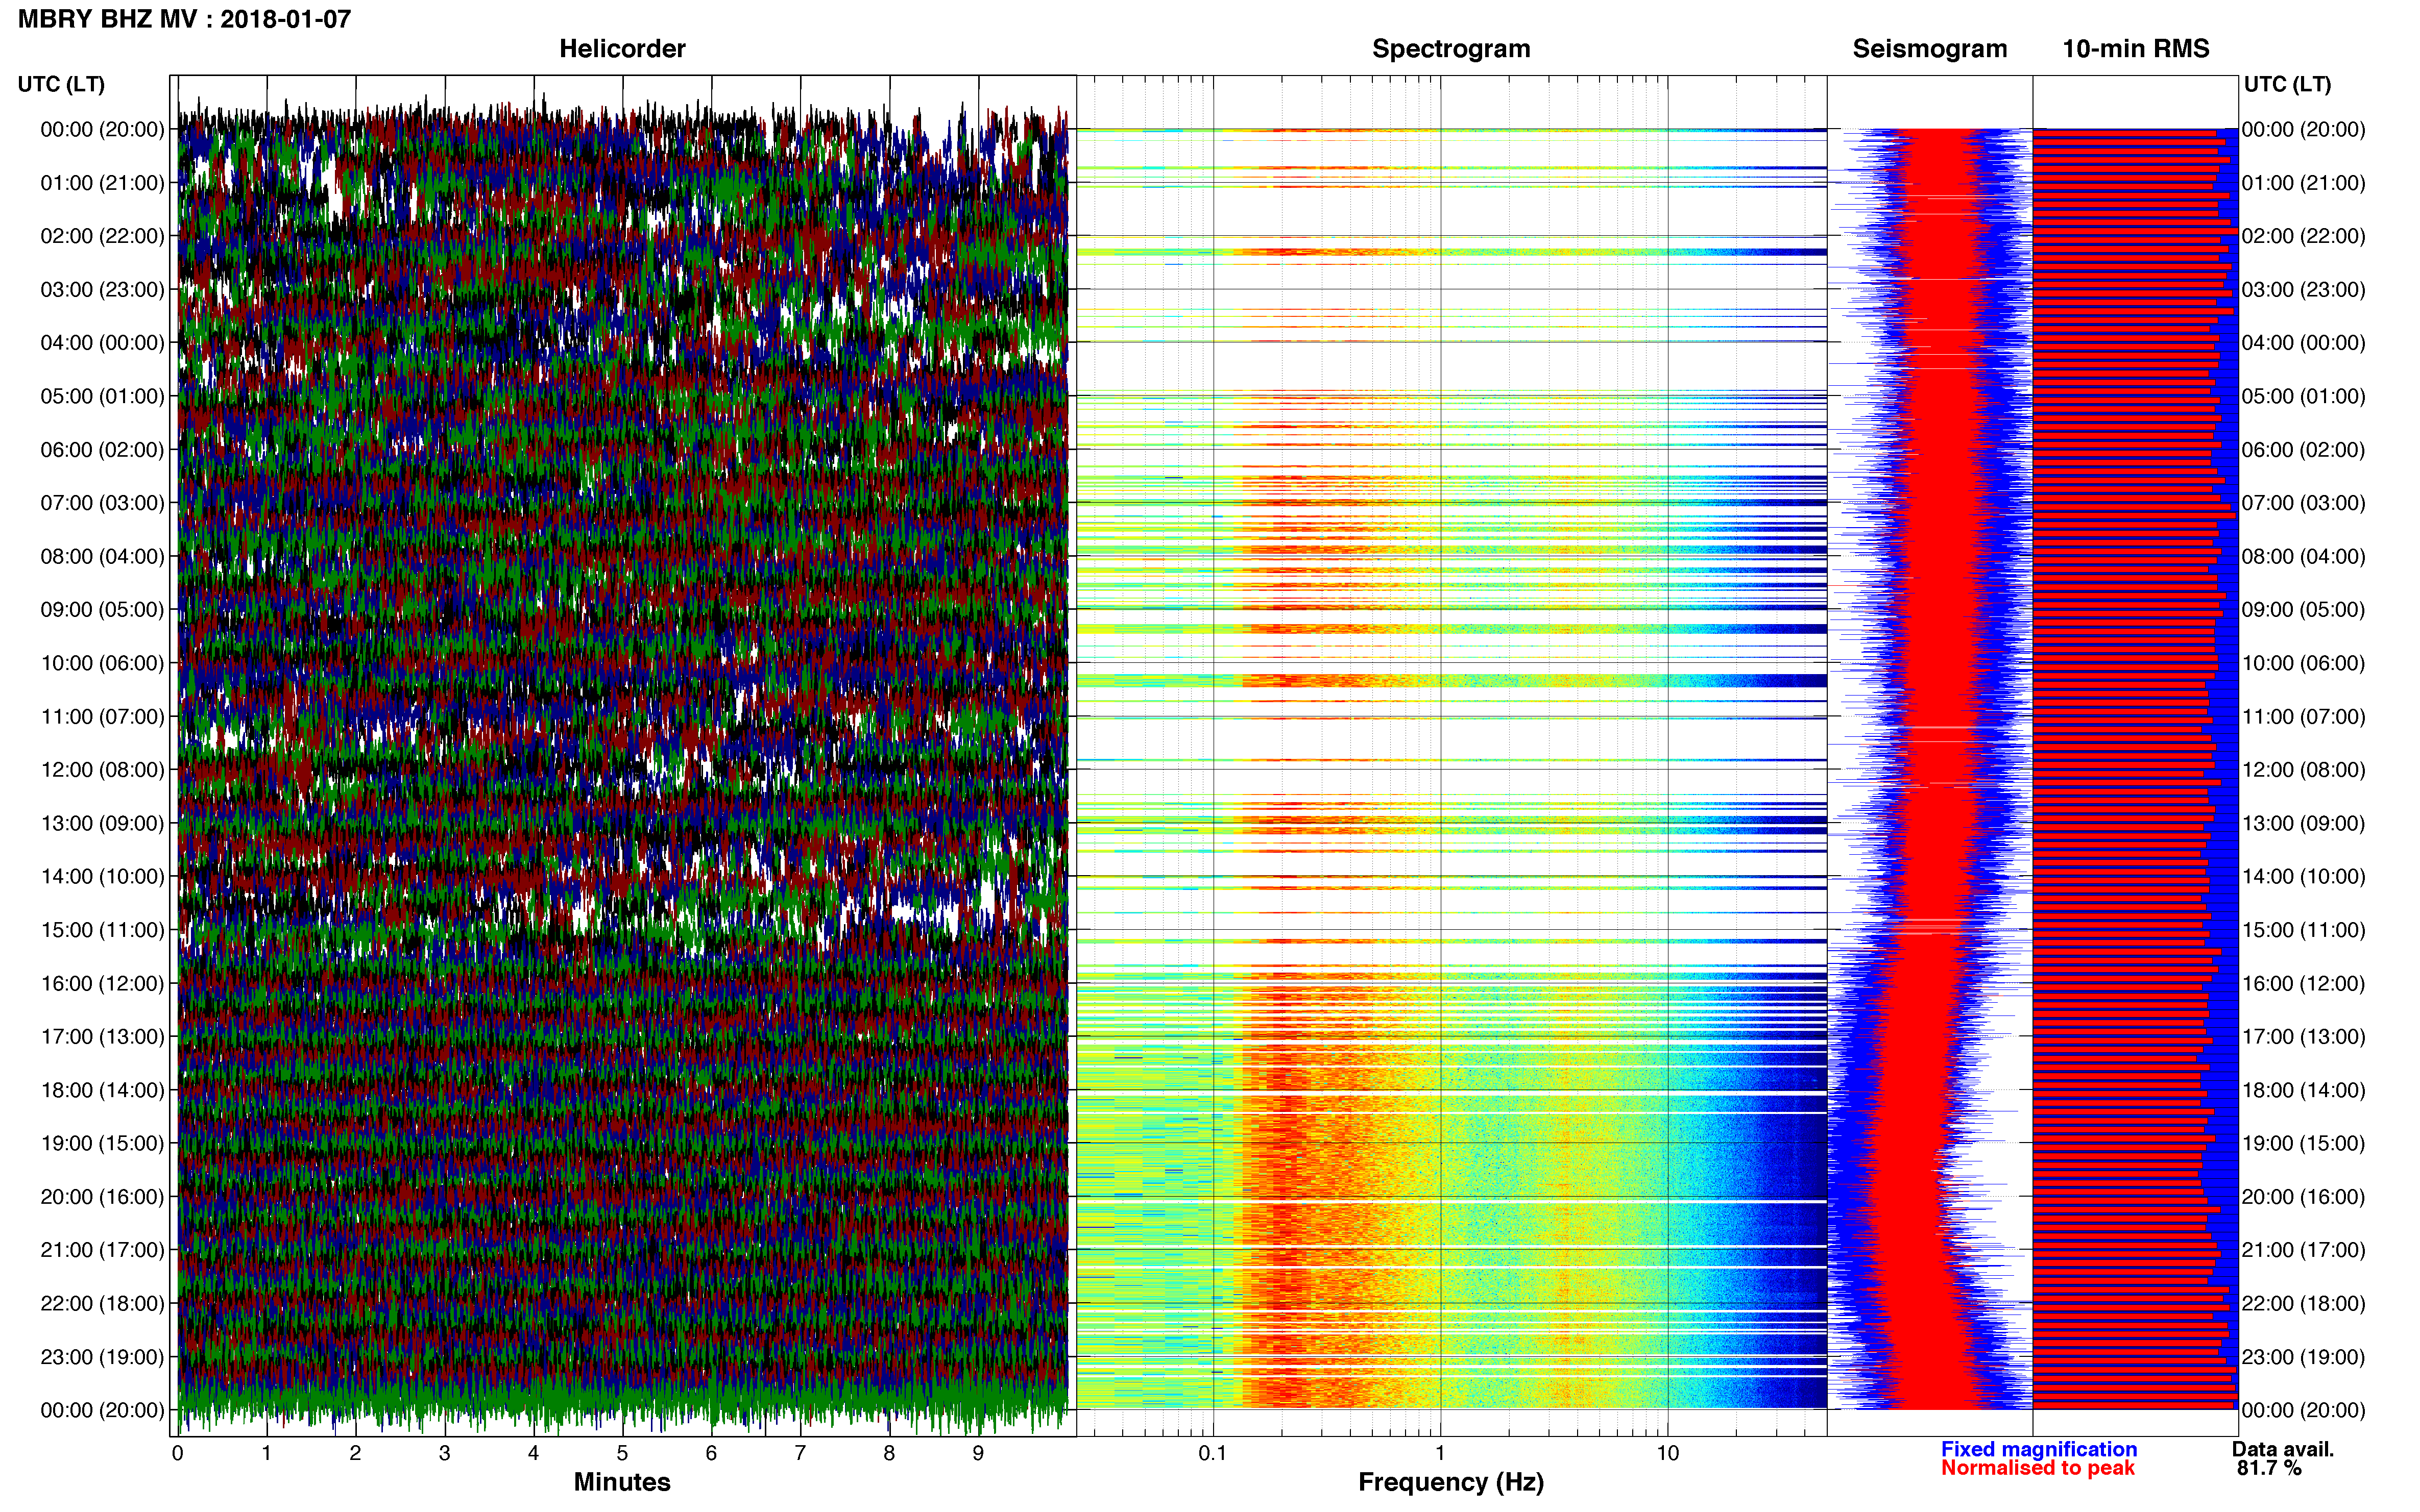
Task: Click the "Minutes" x-axis title
Action: [x=622, y=1482]
